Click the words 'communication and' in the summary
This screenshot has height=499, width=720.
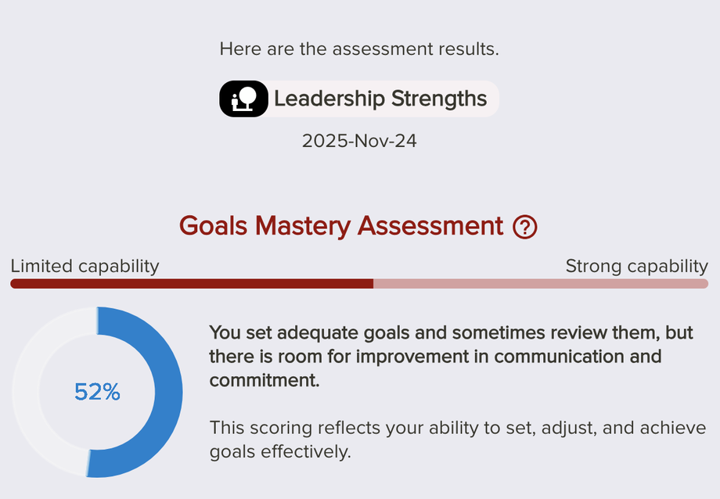(x=578, y=357)
